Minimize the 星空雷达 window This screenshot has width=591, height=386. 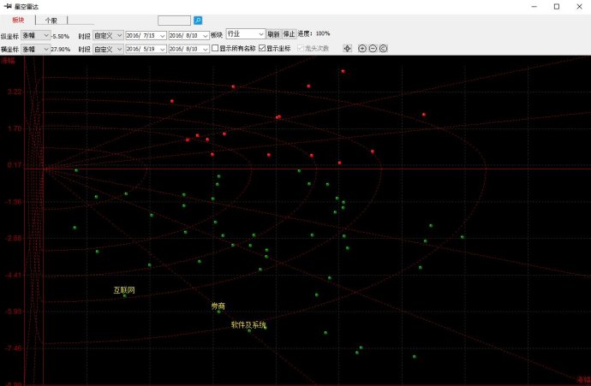click(534, 6)
